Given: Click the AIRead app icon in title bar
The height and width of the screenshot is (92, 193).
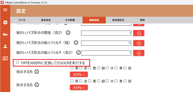Looking at the screenshot, I should pyautogui.click(x=2, y=2).
